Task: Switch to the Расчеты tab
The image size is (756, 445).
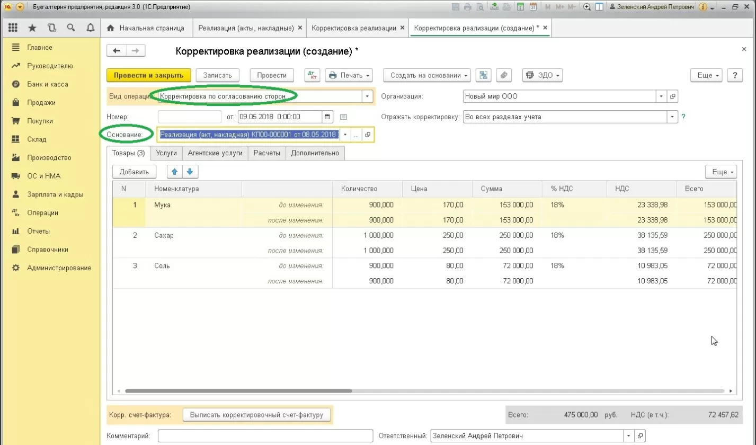Action: (266, 153)
